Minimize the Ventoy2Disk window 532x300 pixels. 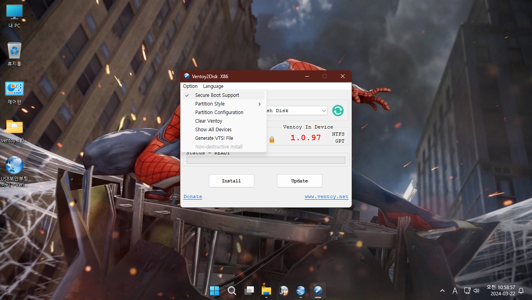click(x=307, y=76)
